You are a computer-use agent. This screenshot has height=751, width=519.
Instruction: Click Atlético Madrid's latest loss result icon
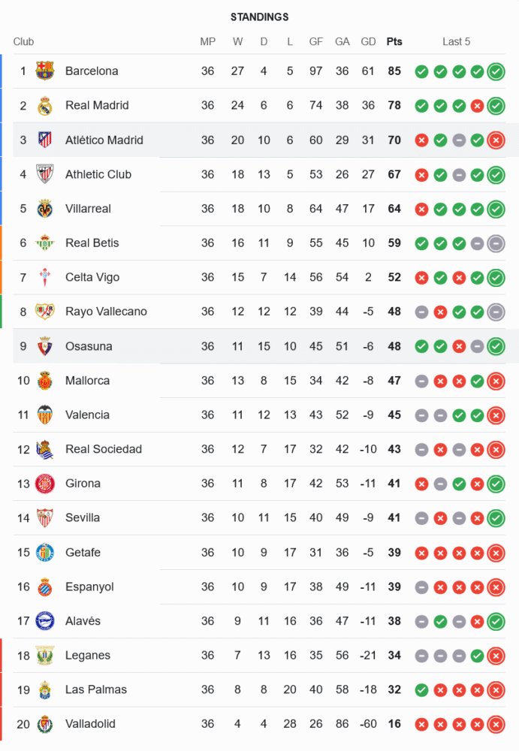click(496, 140)
